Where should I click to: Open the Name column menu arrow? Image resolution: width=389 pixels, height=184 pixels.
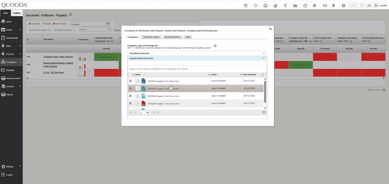coord(209,75)
